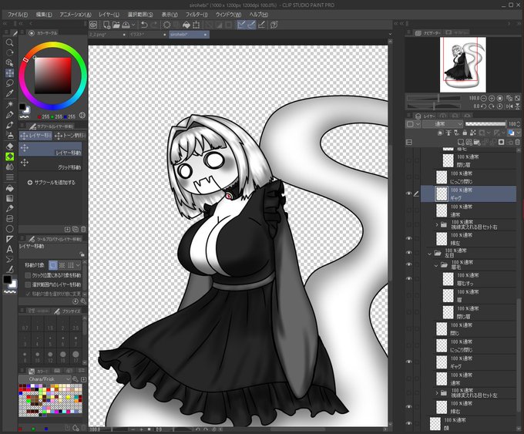524x434 pixels.
Task: Toggle visibility of 左目 folder
Action: [x=408, y=253]
